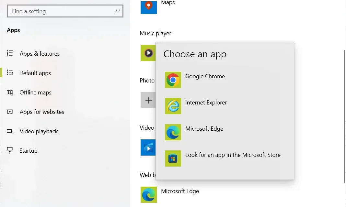Click the search magnifier icon
This screenshot has height=207, width=346.
tap(117, 11)
